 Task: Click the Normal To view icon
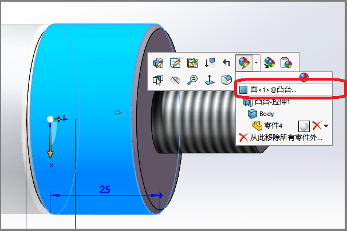[x=210, y=80]
